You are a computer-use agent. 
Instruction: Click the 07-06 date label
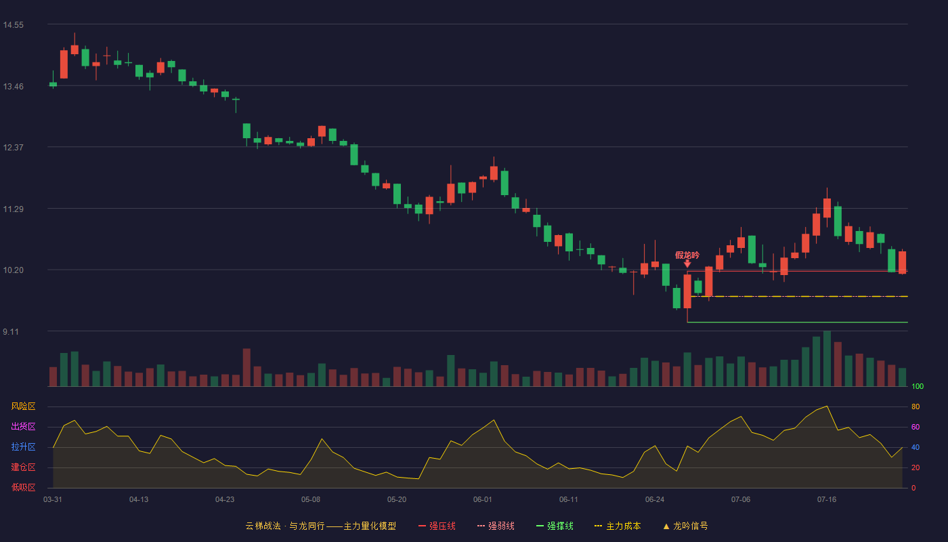click(x=741, y=499)
